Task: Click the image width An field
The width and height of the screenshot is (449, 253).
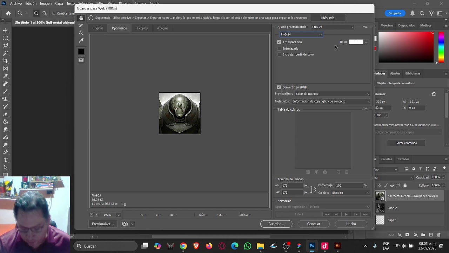Action: point(292,185)
